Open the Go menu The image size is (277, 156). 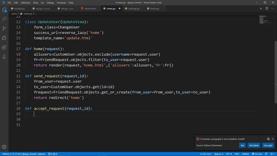point(42,3)
